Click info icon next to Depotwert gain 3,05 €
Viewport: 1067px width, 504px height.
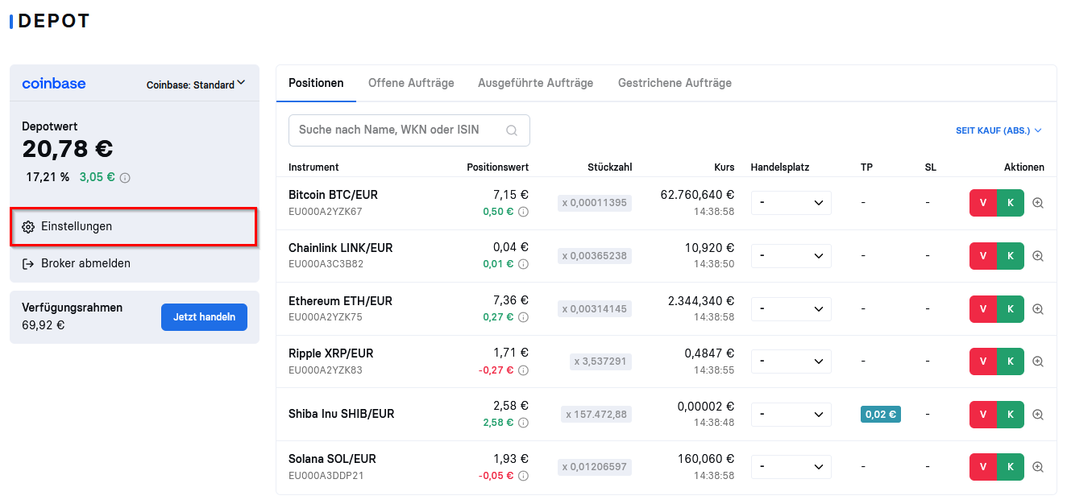tap(125, 177)
